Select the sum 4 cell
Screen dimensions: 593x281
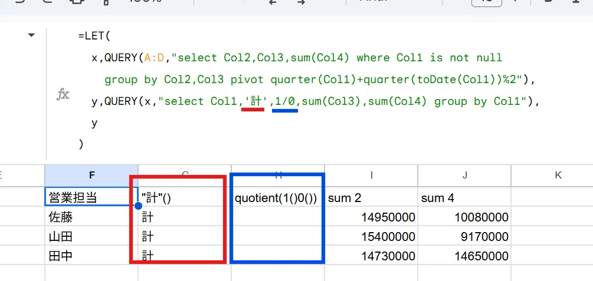464,197
